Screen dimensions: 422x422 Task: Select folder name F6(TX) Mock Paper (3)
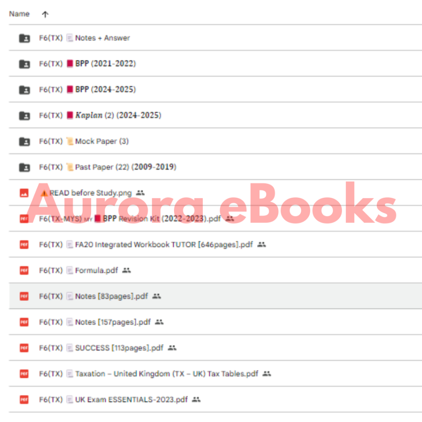click(x=84, y=141)
